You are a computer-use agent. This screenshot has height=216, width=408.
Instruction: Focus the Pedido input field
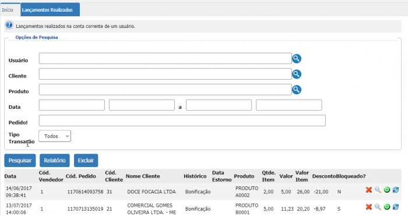point(182,121)
